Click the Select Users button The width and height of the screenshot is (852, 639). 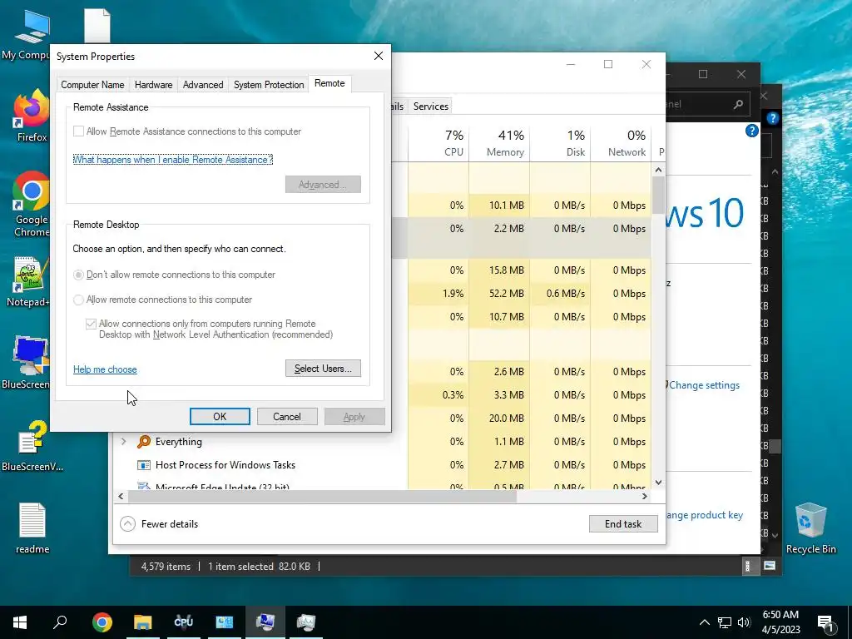[x=324, y=369]
